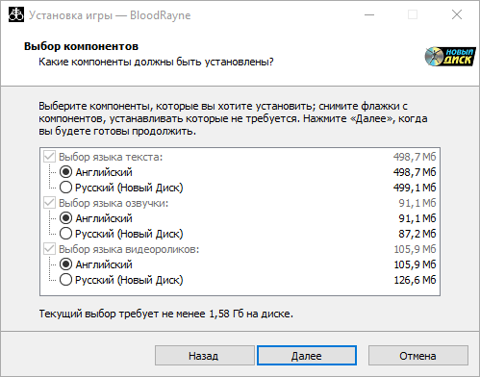Click the Далее button to continue
480x377 pixels.
(307, 356)
